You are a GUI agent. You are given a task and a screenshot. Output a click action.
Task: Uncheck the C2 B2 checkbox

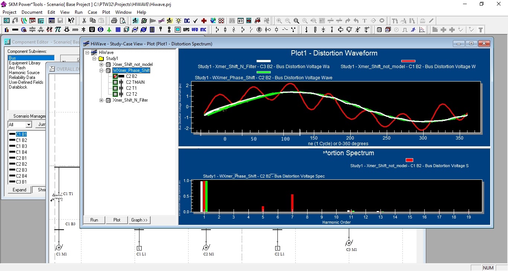[115, 76]
